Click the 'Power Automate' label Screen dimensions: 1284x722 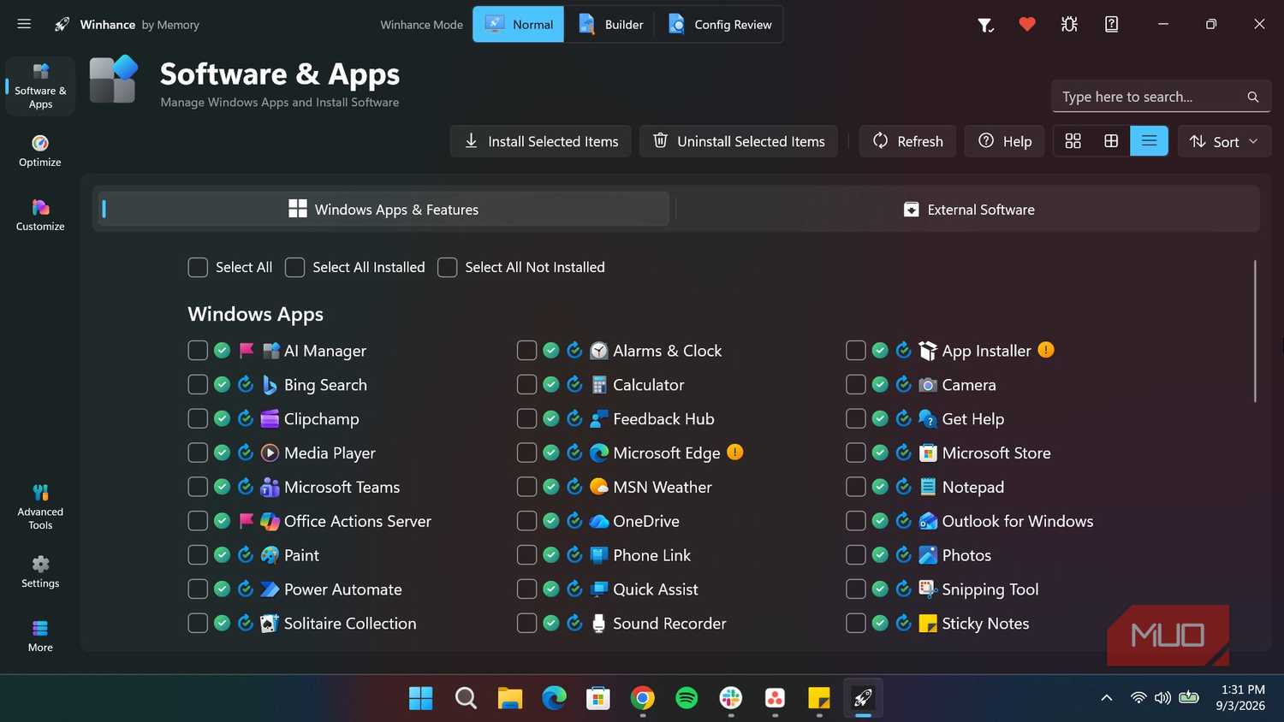coord(342,589)
